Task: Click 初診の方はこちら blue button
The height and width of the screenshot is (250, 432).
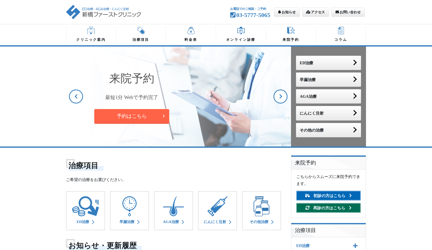Action: tap(328, 195)
